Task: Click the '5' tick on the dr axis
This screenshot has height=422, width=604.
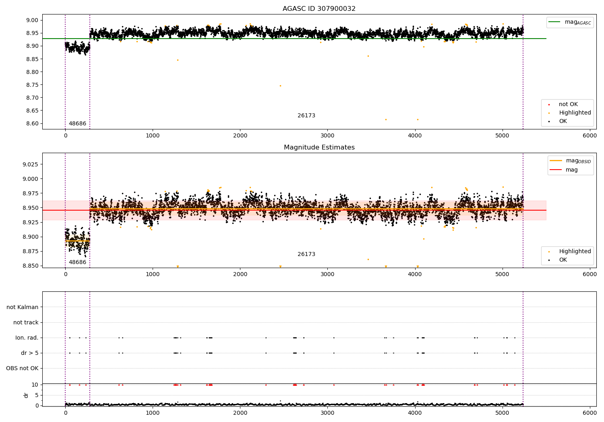Action: 37,395
